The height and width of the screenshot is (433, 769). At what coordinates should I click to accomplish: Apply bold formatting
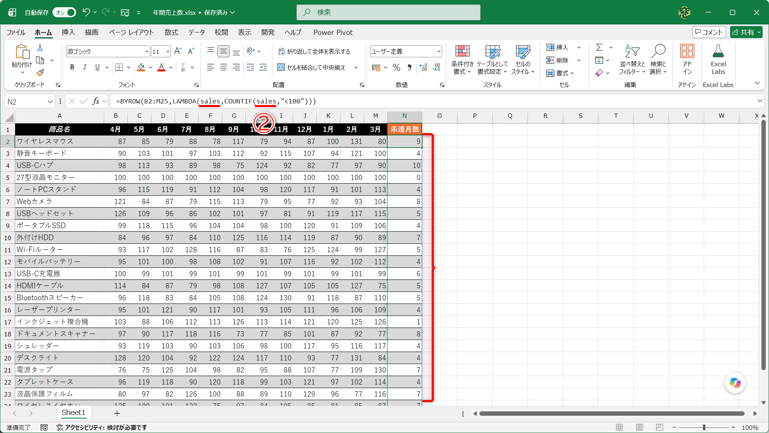tap(72, 67)
